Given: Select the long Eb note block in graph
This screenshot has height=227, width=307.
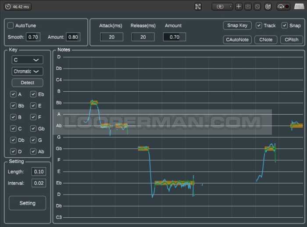Looking at the screenshot, I should click(174, 183).
